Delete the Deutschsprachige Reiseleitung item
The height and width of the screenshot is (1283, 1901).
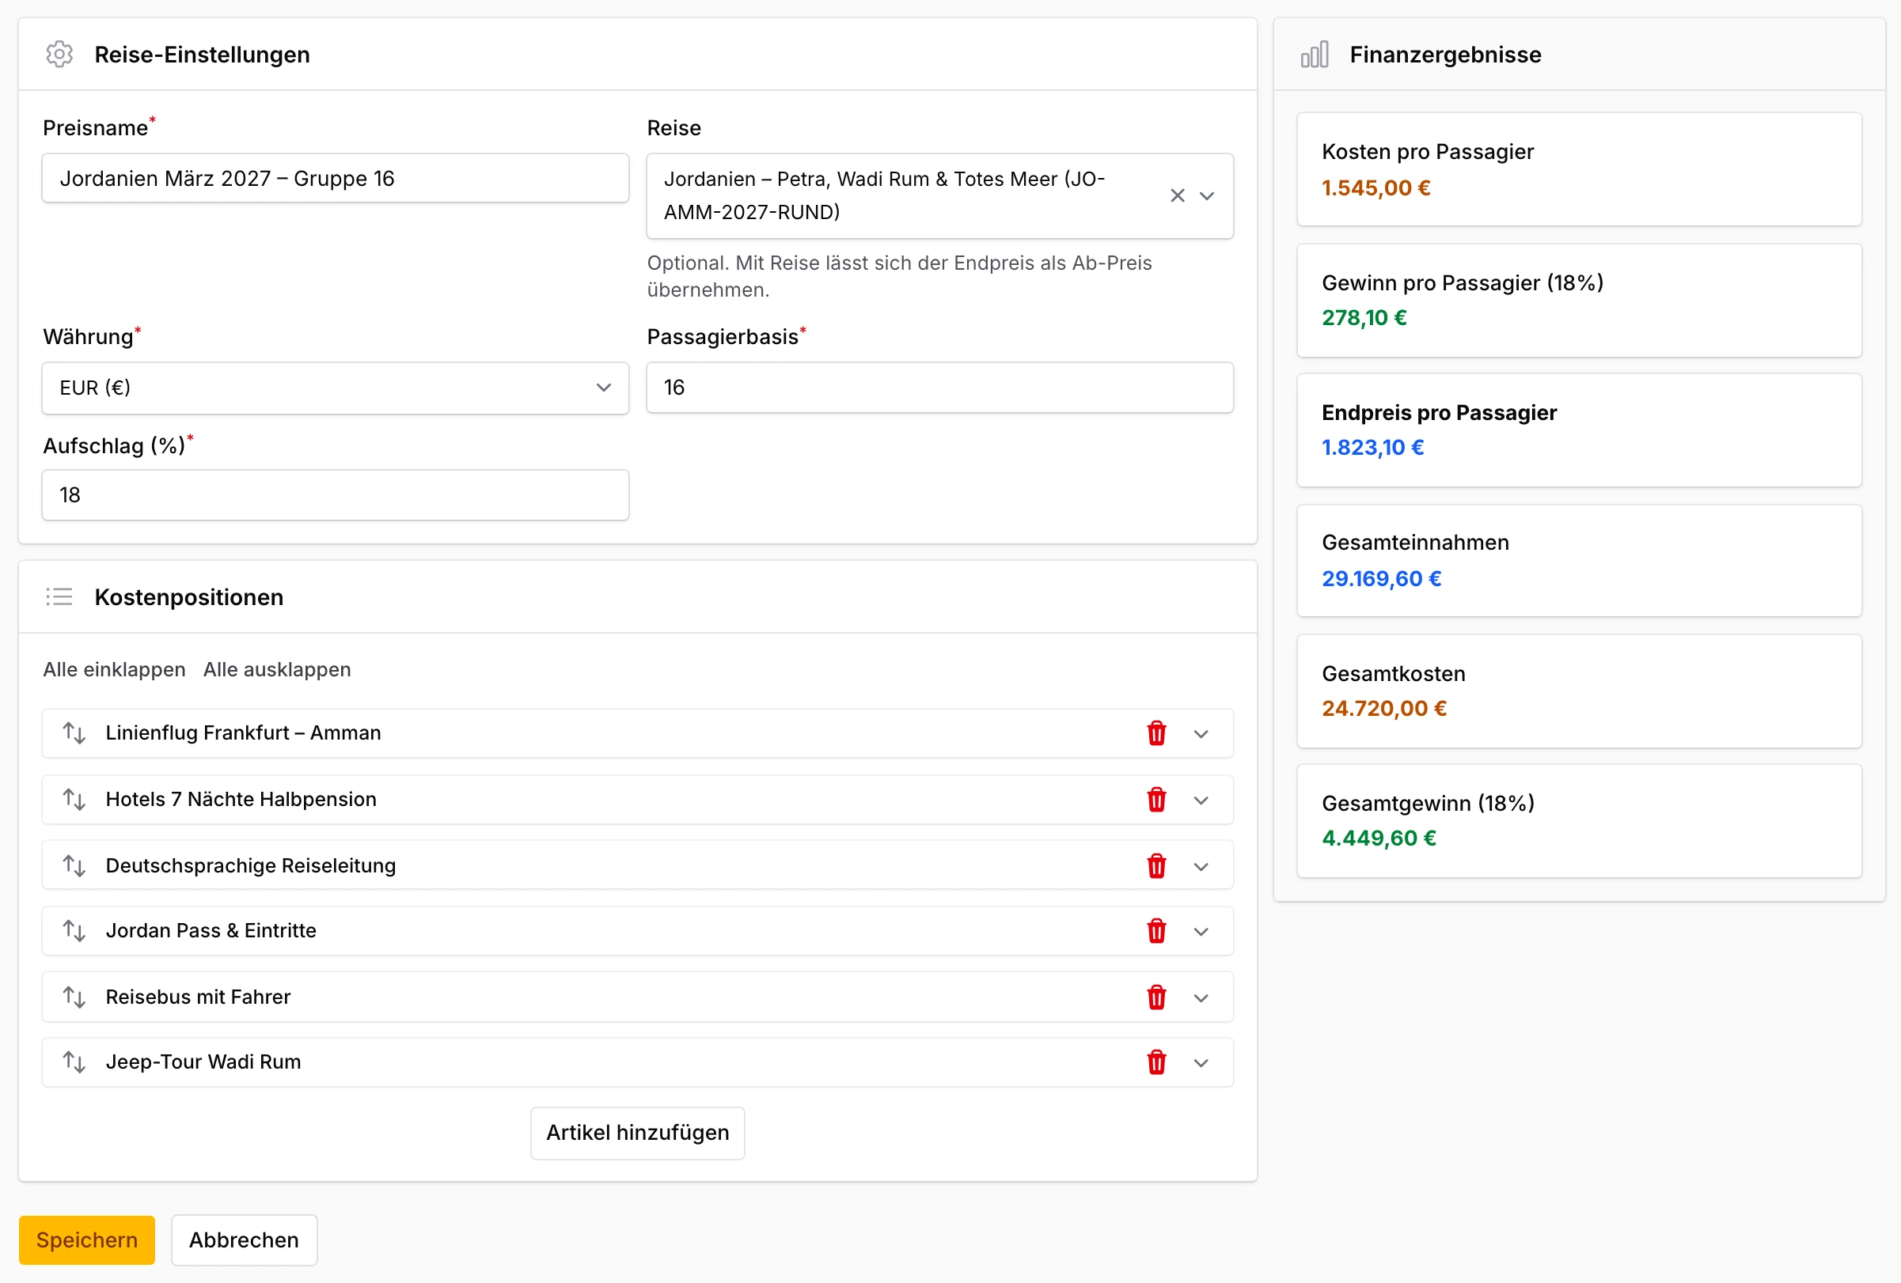tap(1155, 866)
